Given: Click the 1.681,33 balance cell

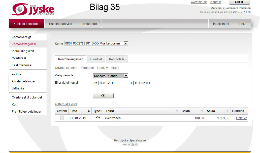Looking at the screenshot, I should tap(223, 118).
